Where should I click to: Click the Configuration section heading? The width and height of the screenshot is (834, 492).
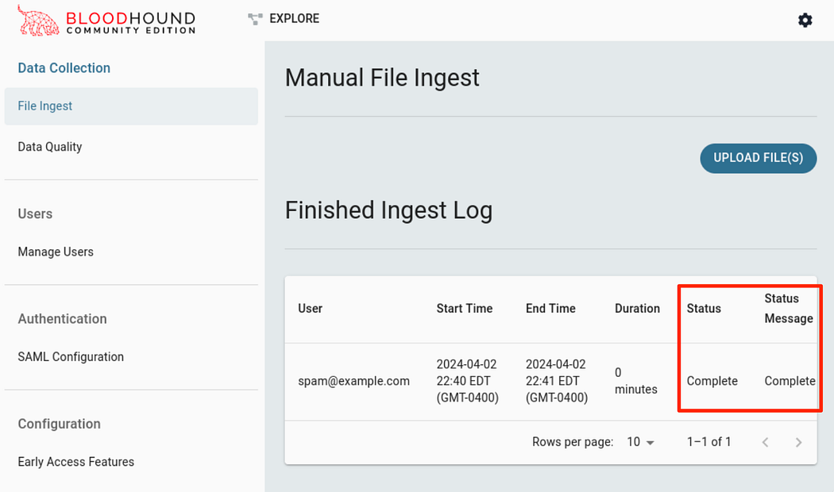(x=59, y=424)
